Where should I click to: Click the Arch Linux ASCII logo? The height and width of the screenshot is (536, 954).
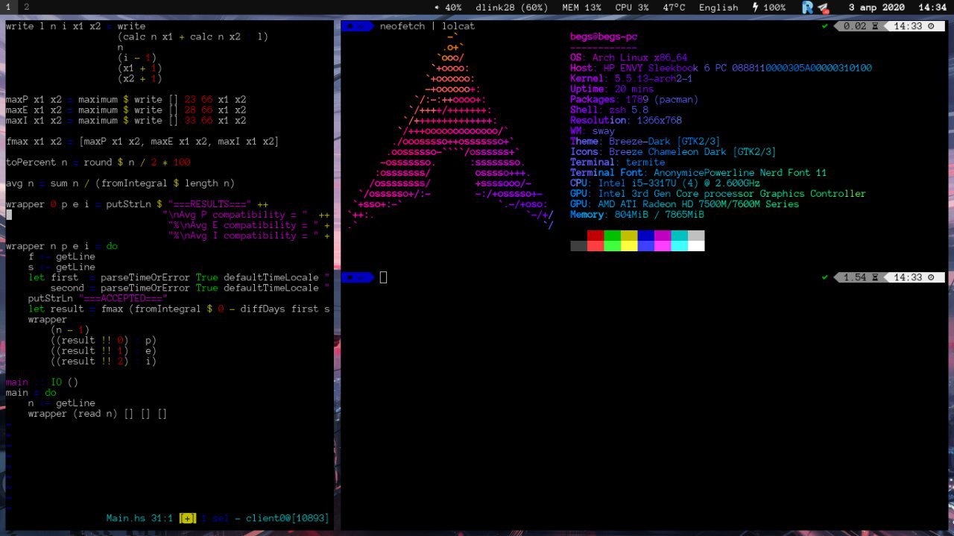(x=451, y=130)
